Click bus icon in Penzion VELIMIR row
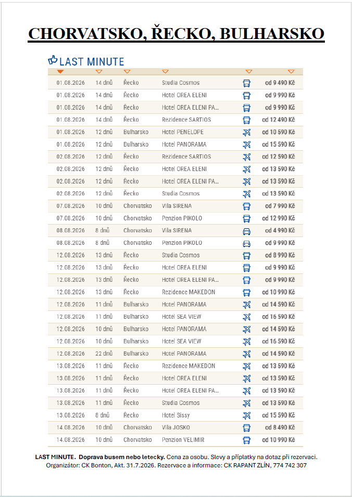The width and height of the screenshot is (352, 497). coord(247,440)
